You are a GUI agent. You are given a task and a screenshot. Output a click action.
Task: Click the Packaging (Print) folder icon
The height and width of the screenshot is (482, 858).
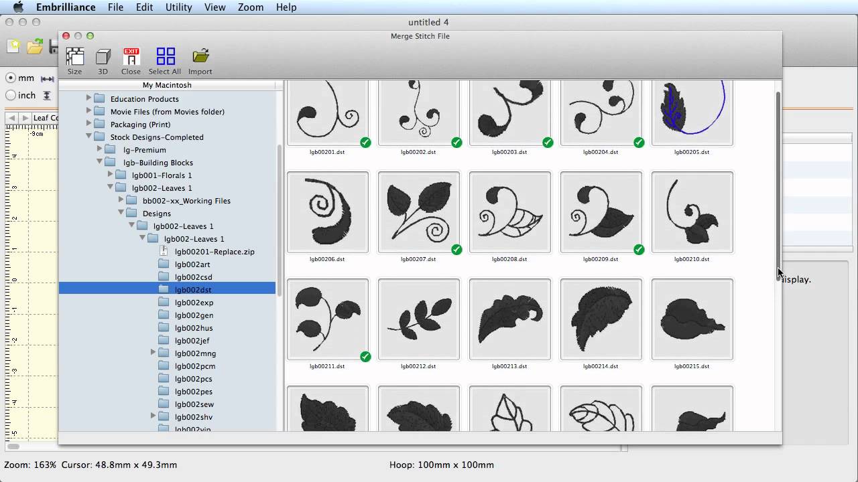[x=99, y=124]
